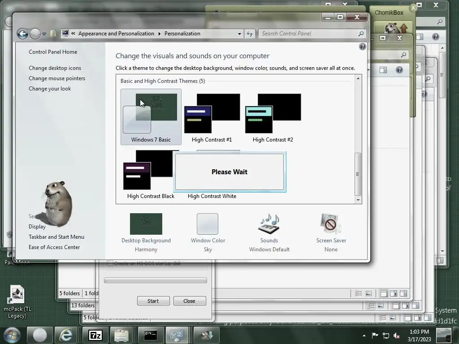The height and width of the screenshot is (344, 459).
Task: Open Change desktop icons link
Action: point(55,68)
